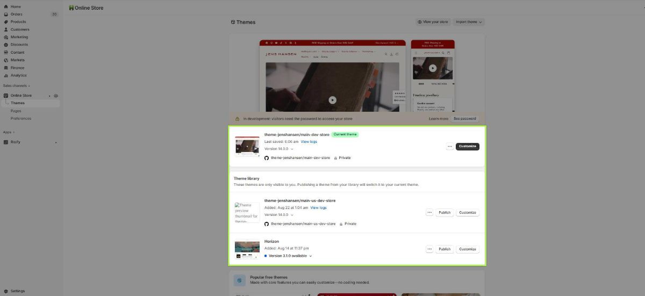645x296 pixels.
Task: Open Settings gear at bottom left
Action: click(x=5, y=291)
